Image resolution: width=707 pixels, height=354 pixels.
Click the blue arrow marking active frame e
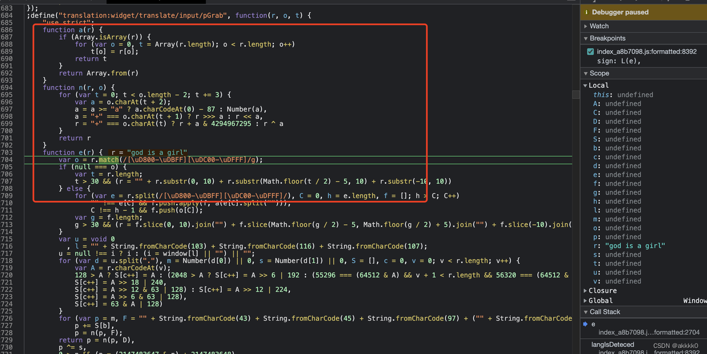tap(585, 324)
